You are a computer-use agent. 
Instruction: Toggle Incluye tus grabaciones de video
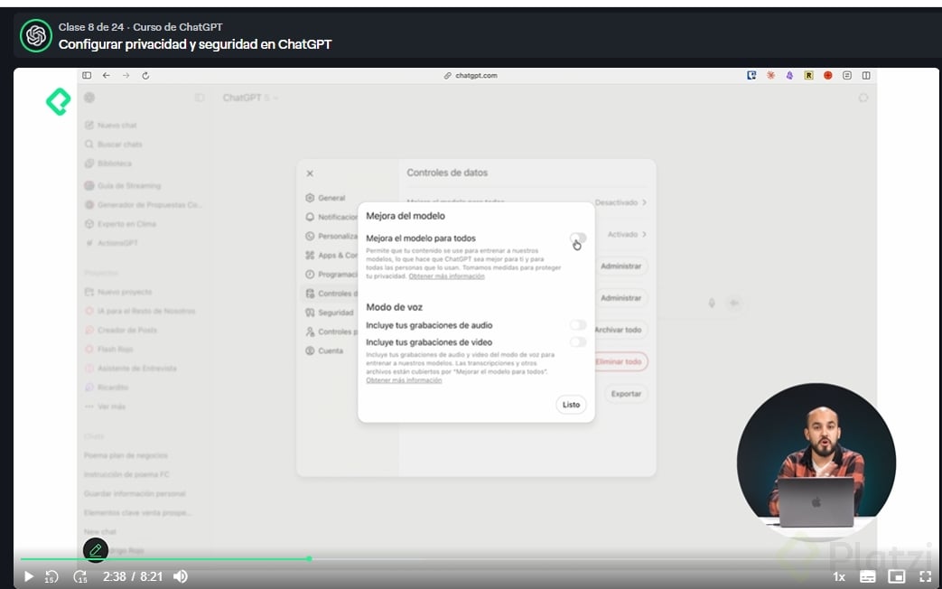point(578,342)
